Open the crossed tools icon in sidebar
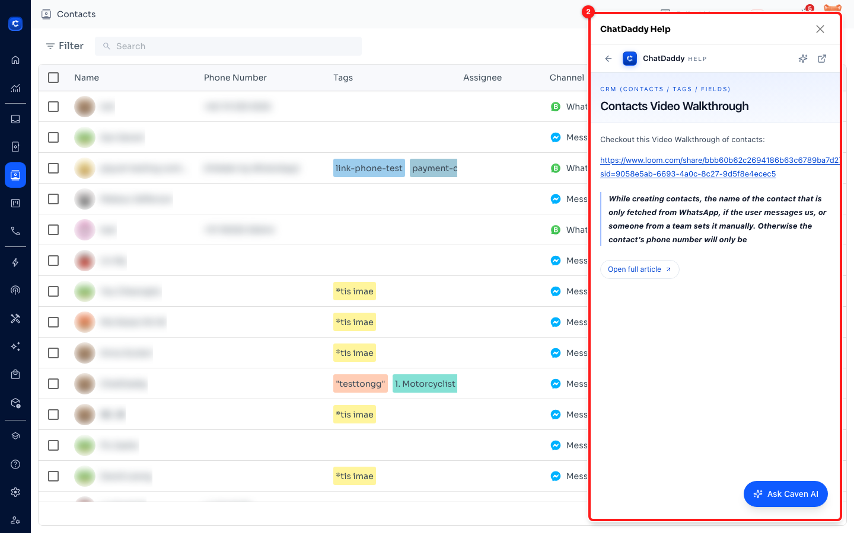The width and height of the screenshot is (854, 533). 15,319
